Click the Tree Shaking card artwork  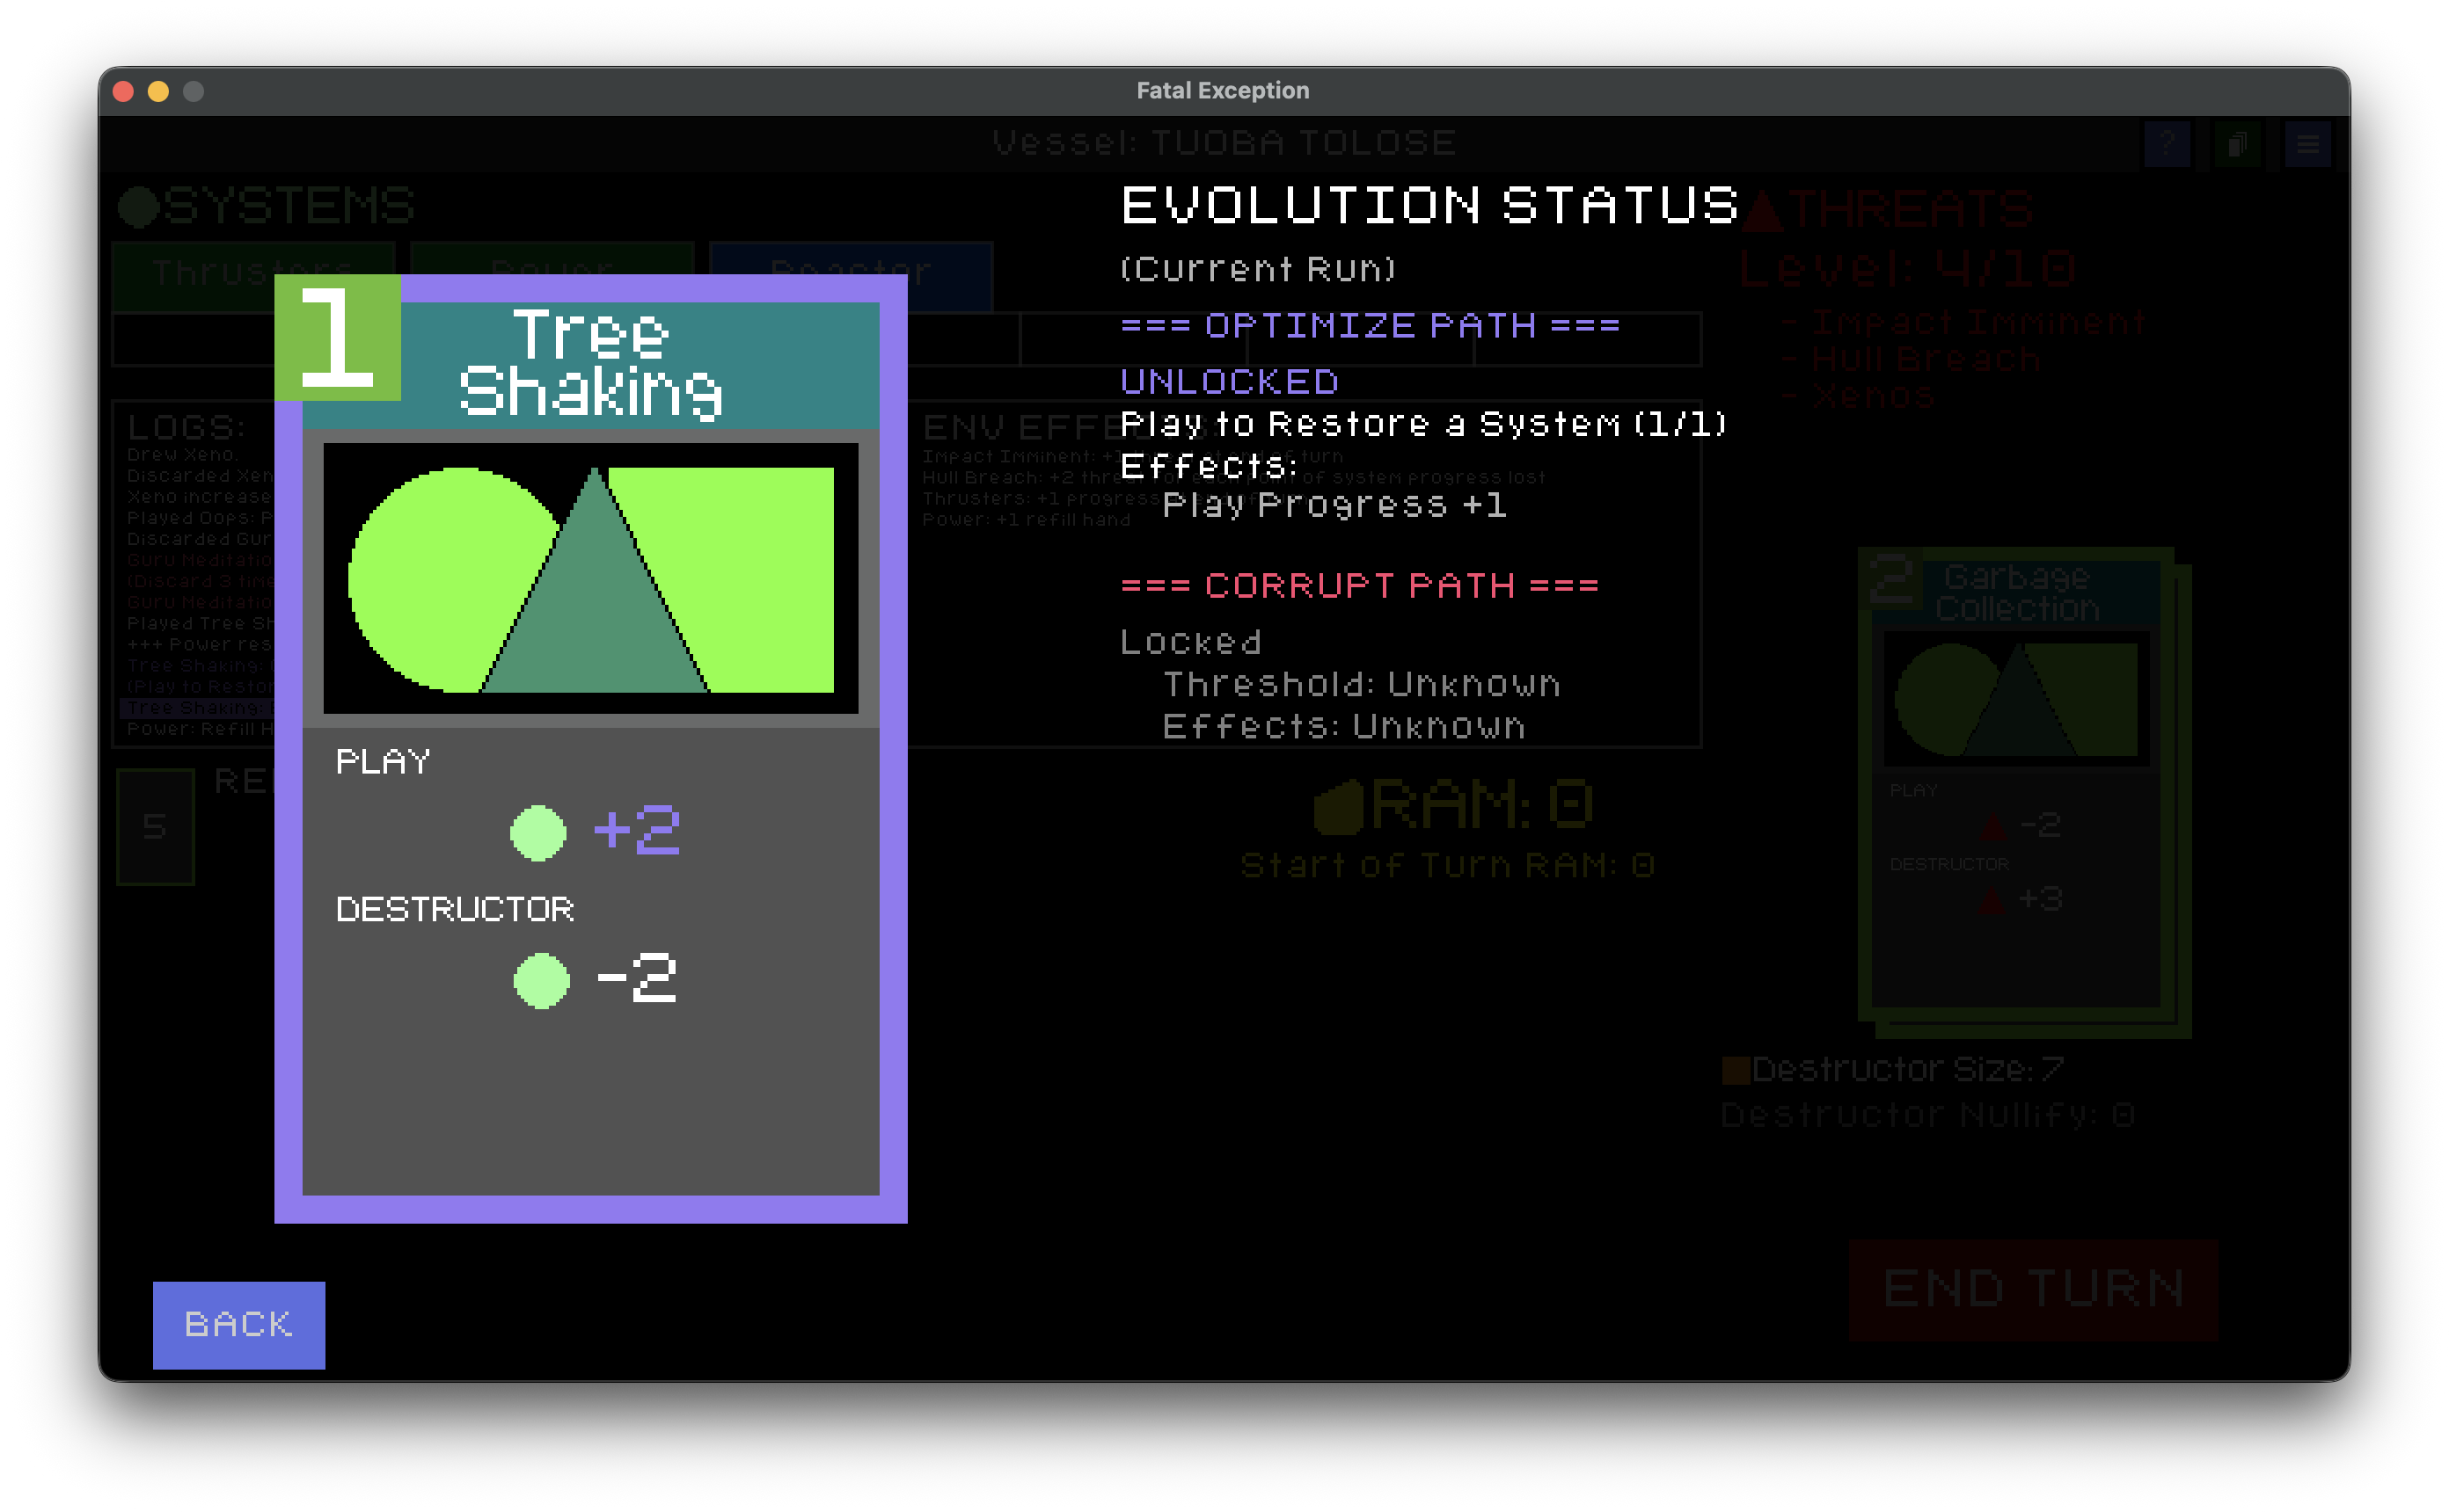[590, 578]
